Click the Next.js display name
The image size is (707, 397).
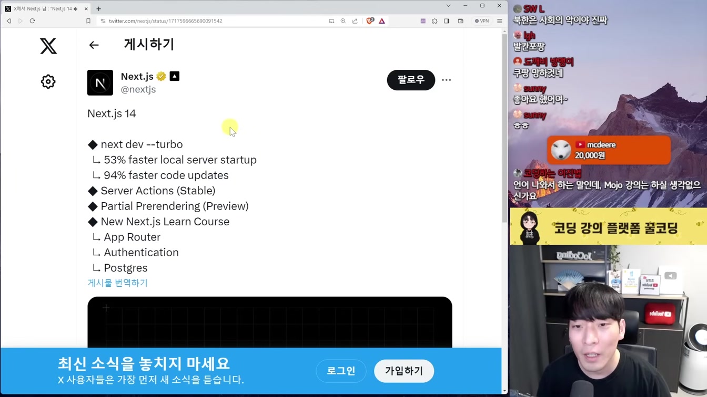click(137, 76)
